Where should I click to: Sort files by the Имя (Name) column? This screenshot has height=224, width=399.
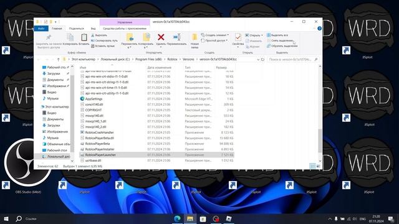(83, 68)
